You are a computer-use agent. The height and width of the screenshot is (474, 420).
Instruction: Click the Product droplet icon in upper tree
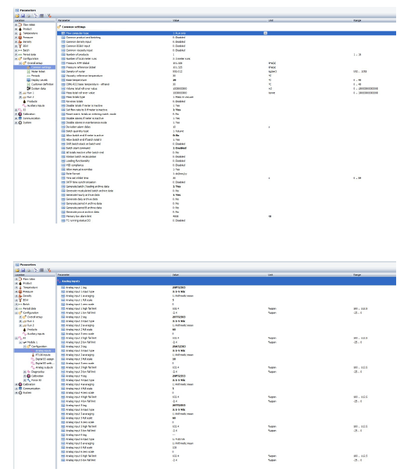(x=20, y=29)
